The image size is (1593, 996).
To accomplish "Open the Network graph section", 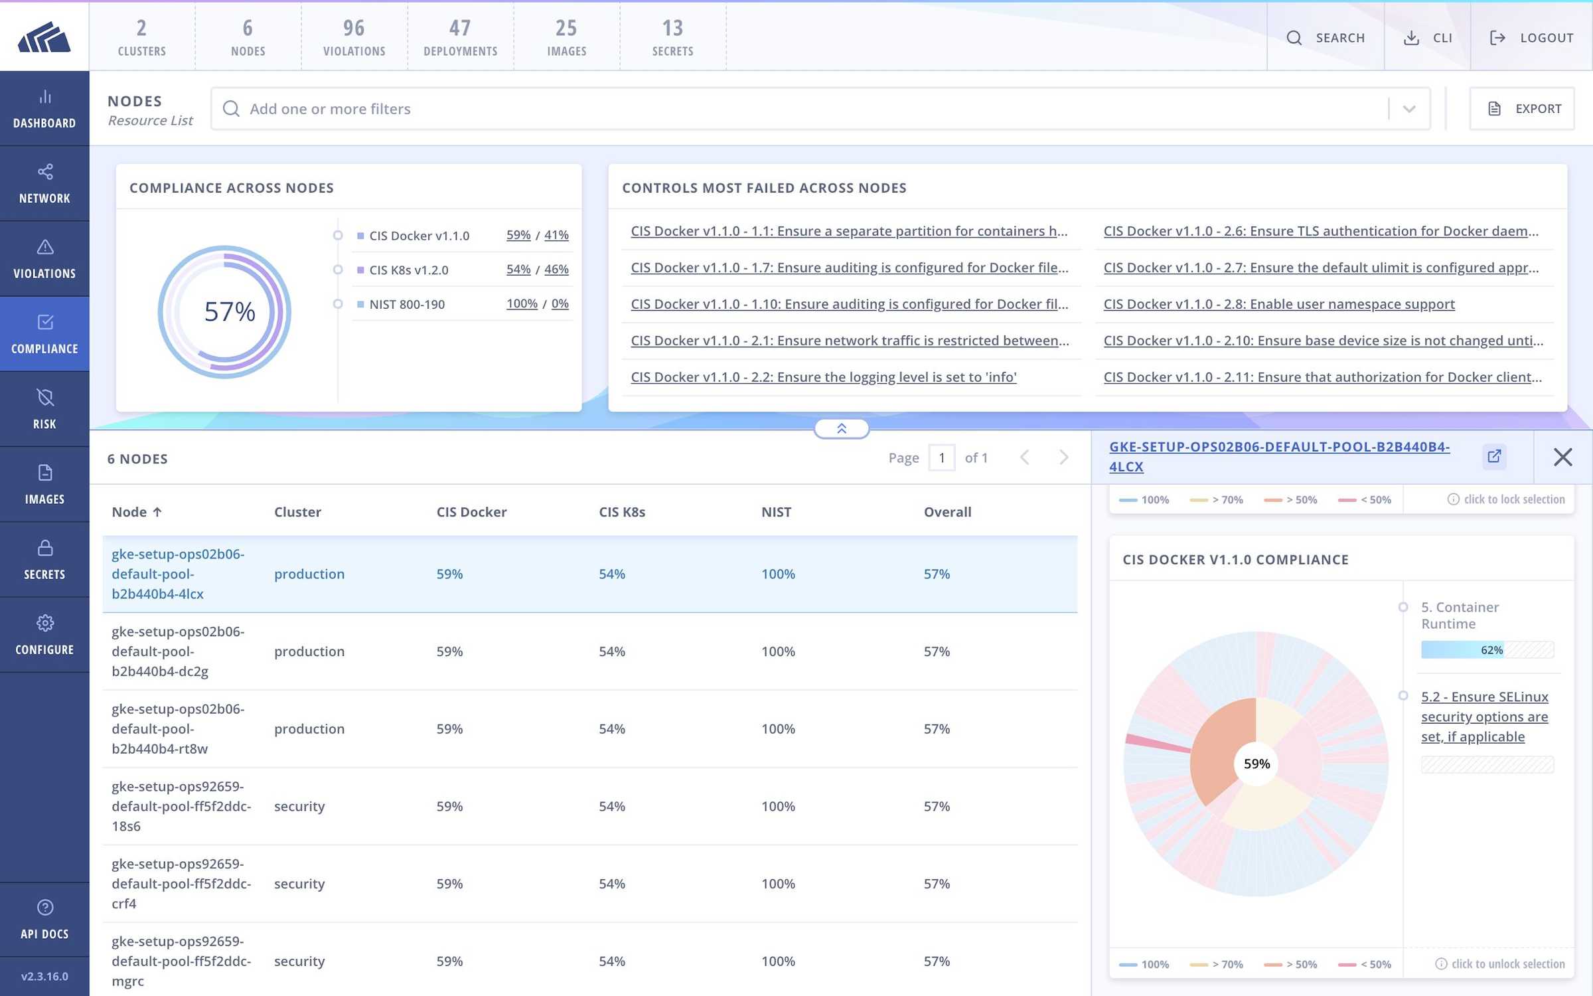I will click(44, 184).
